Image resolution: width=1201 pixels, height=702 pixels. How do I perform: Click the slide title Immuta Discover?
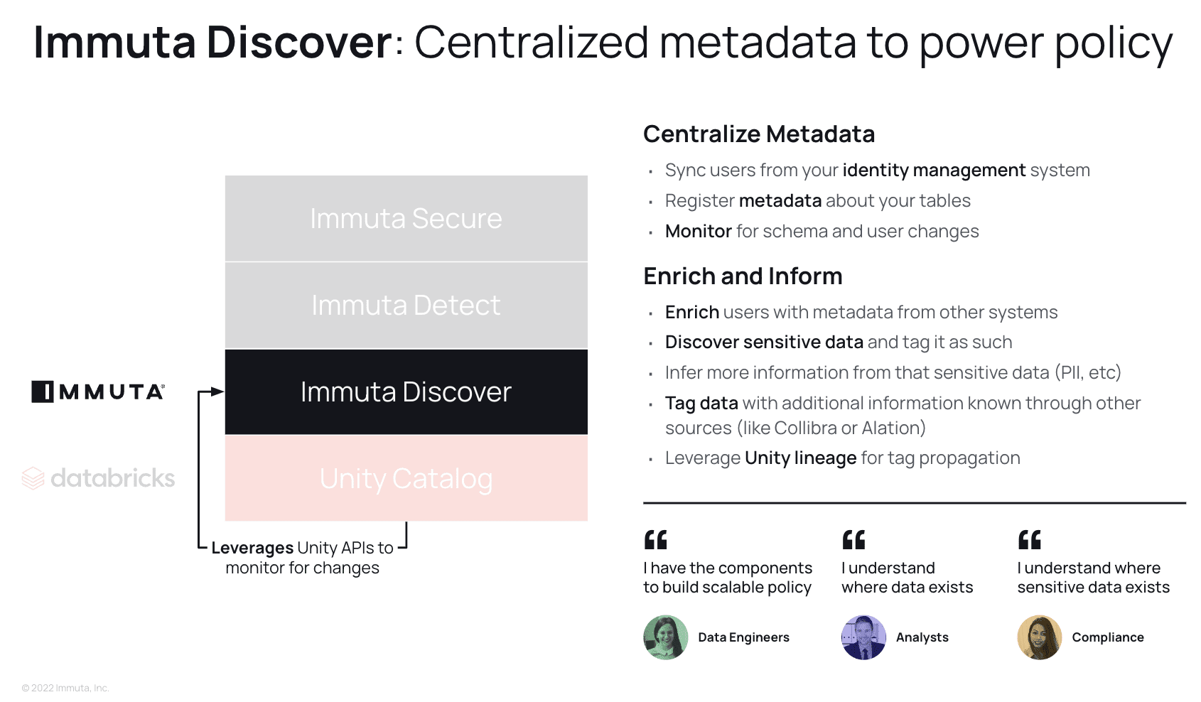[x=212, y=42]
